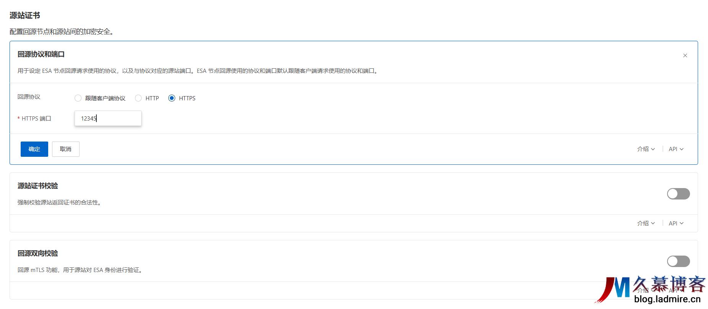Expand API in the 回源协议和端口 panel
This screenshot has width=708, height=309.
(x=676, y=149)
